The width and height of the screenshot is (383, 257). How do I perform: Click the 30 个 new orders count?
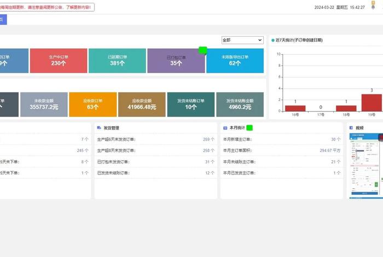pos(335,139)
